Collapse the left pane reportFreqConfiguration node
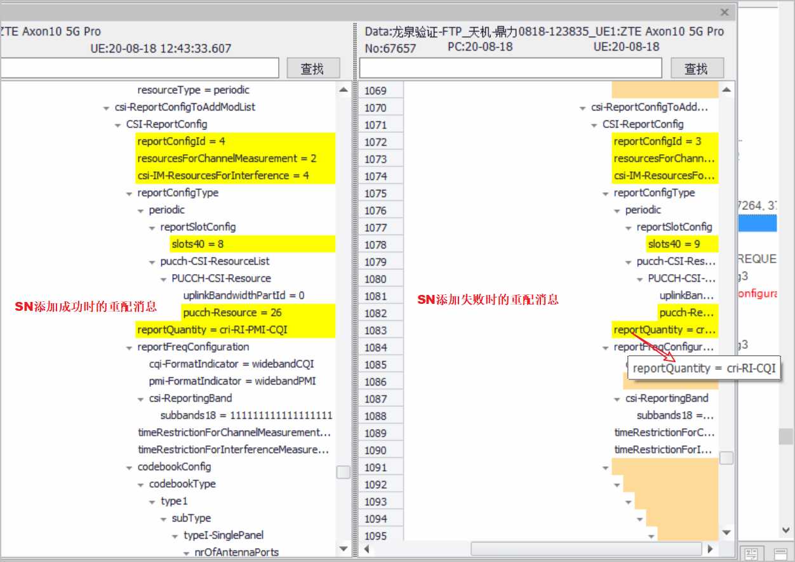The image size is (795, 562). (129, 348)
